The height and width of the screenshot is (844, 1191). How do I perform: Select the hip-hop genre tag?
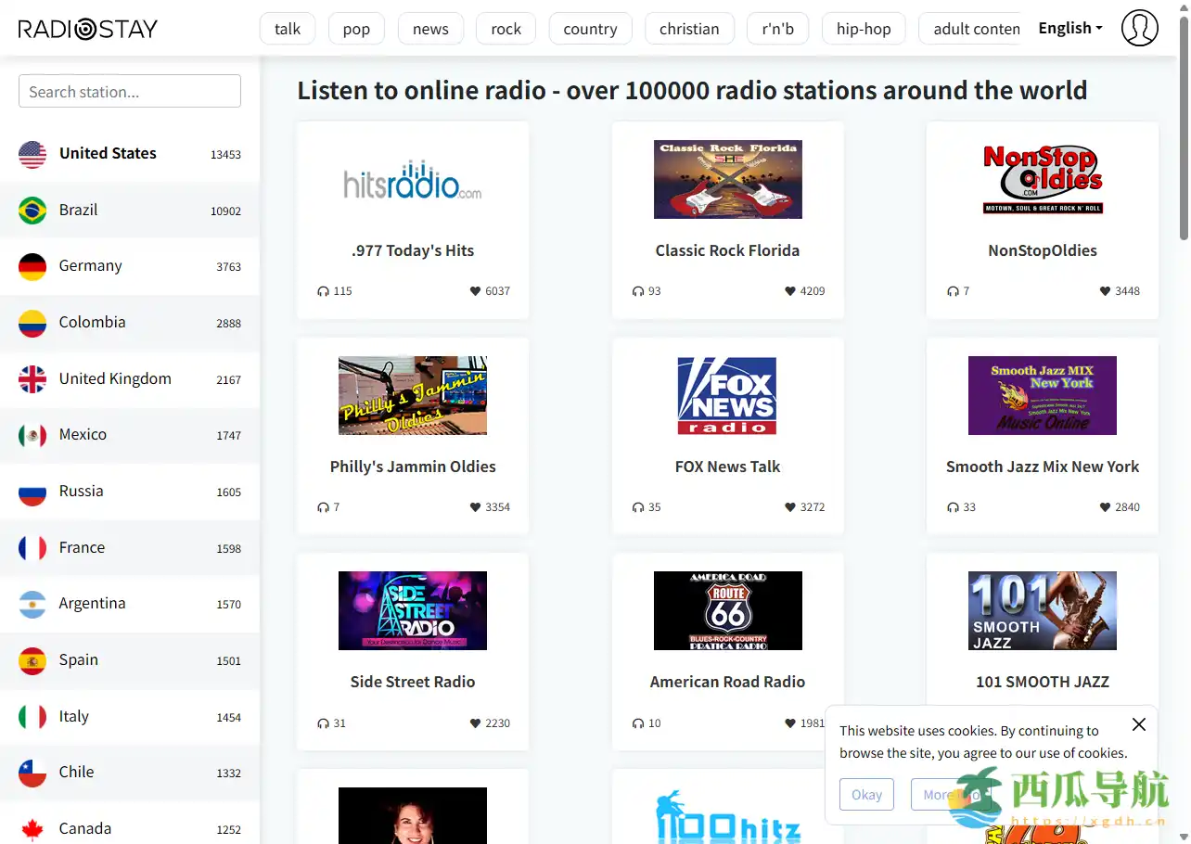pos(863,29)
